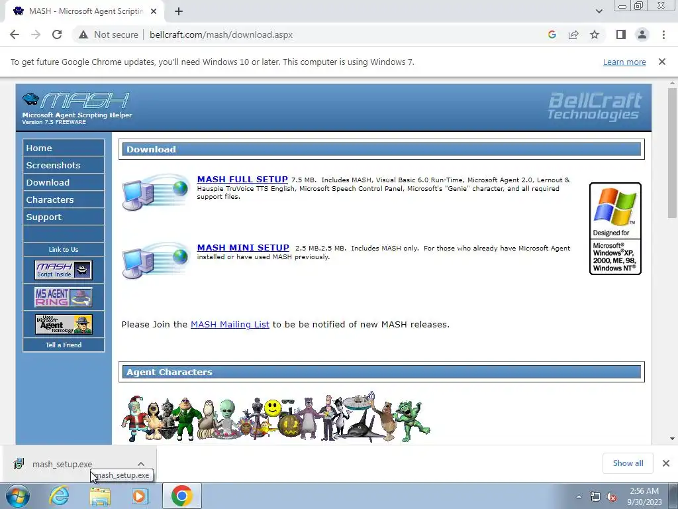Open Windows Media Player from taskbar
The width and height of the screenshot is (678, 509).
pos(140,496)
